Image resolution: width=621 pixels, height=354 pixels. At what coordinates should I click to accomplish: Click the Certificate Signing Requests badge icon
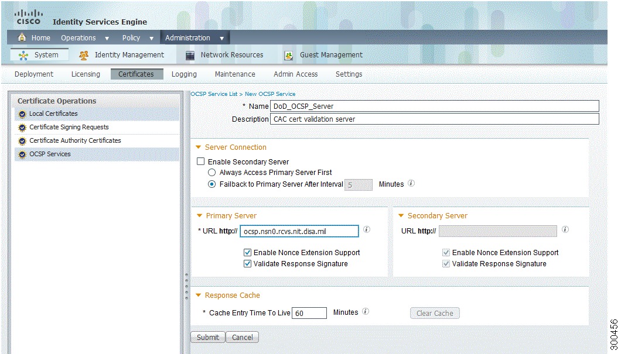(22, 128)
